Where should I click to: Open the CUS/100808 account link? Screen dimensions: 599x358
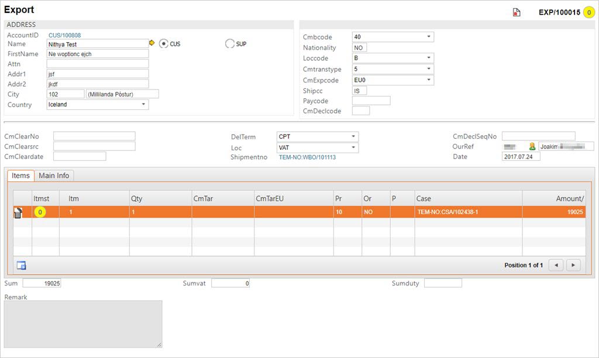point(64,35)
